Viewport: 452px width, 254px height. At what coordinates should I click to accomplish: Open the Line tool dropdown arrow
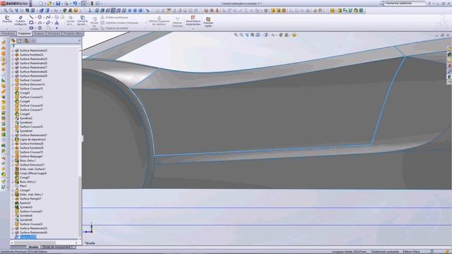(x=35, y=17)
